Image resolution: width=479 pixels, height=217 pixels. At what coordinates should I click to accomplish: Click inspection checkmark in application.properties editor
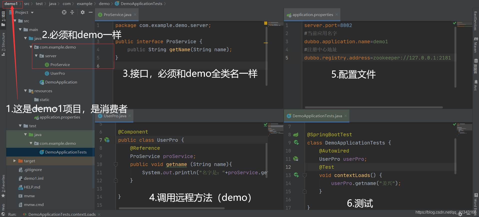pos(455,23)
